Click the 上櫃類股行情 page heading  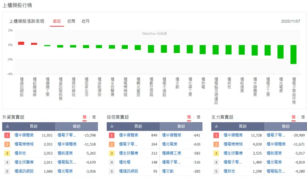pos(17,5)
